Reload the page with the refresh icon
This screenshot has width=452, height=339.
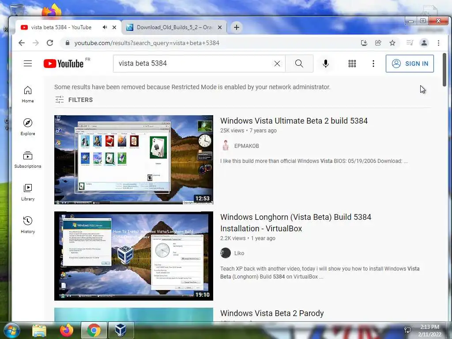(x=50, y=43)
